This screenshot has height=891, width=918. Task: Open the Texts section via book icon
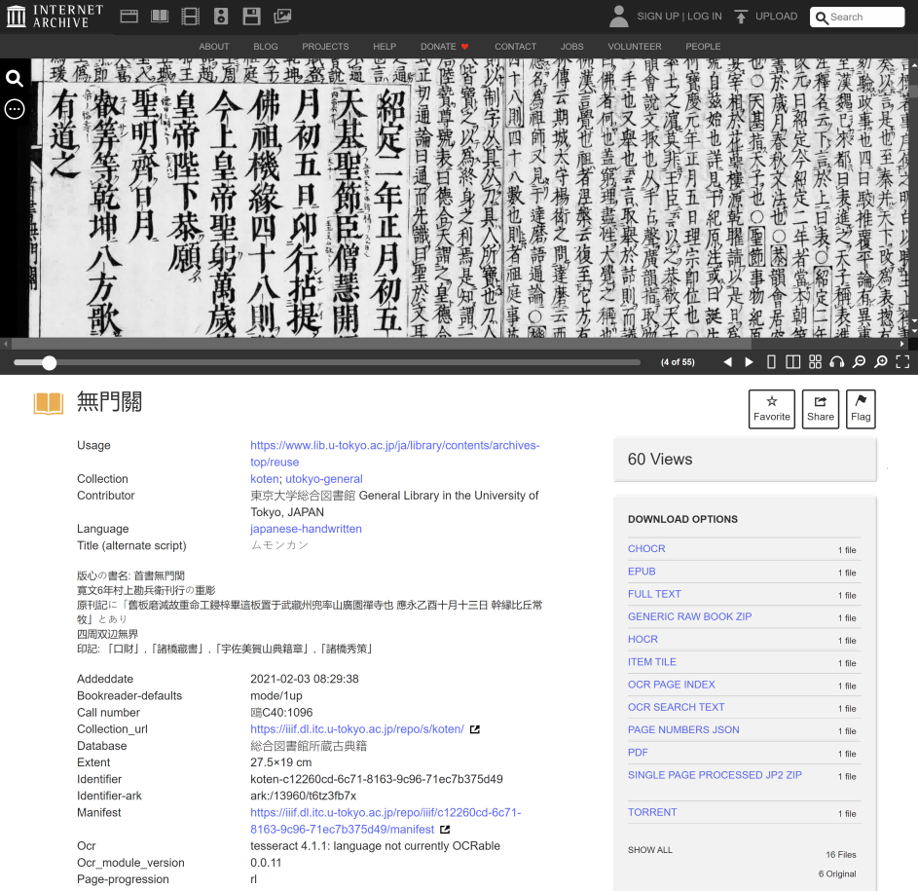point(159,16)
